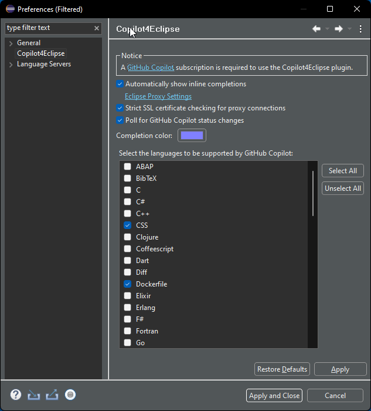The image size is (371, 411).
Task: Check the Go language checkbox
Action: tap(127, 342)
